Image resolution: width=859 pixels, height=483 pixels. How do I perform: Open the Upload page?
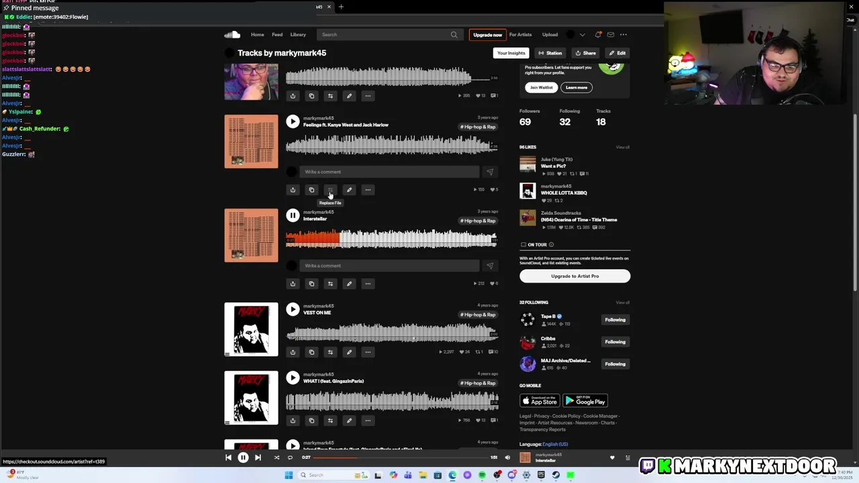point(550,35)
